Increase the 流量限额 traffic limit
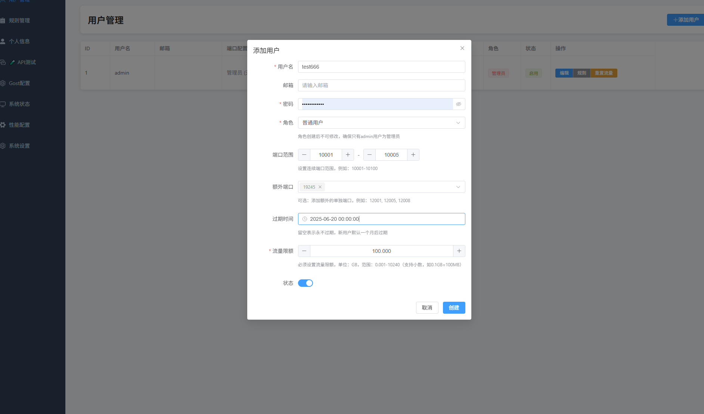The height and width of the screenshot is (414, 704). point(459,251)
